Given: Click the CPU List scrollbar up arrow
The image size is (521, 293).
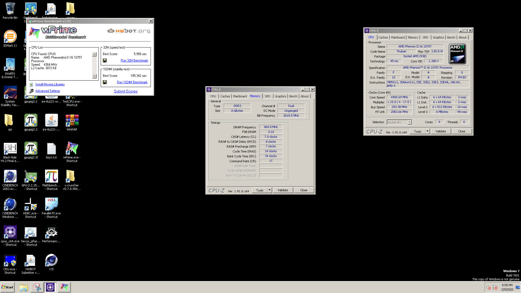Looking at the screenshot, I should click(x=94, y=54).
